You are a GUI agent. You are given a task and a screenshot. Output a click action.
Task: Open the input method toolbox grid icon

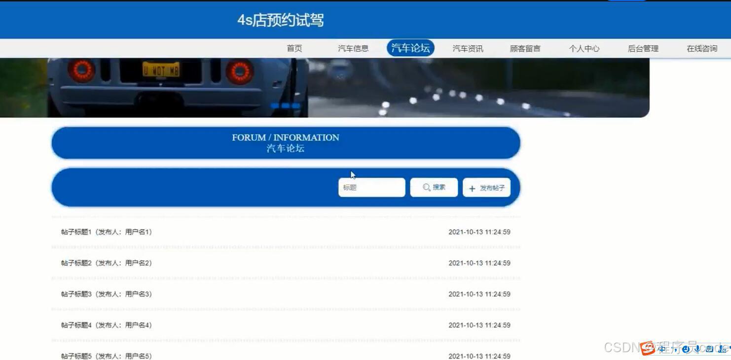pyautogui.click(x=722, y=349)
